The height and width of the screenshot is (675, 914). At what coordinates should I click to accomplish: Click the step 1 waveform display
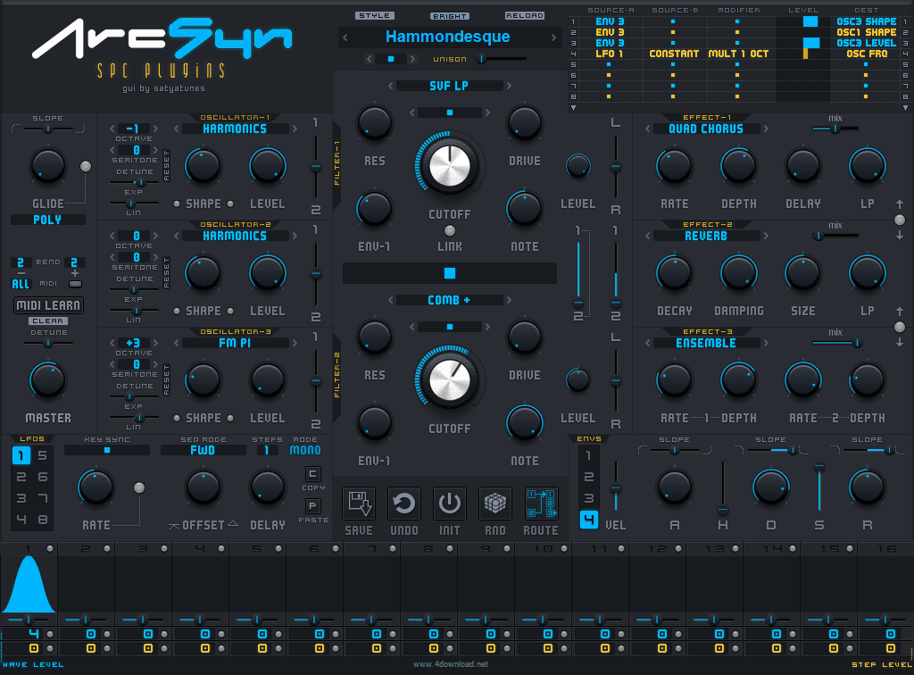coord(29,584)
